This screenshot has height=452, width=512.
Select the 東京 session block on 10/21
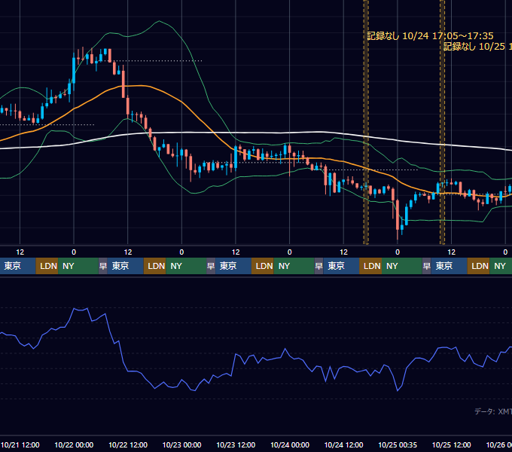click(17, 266)
